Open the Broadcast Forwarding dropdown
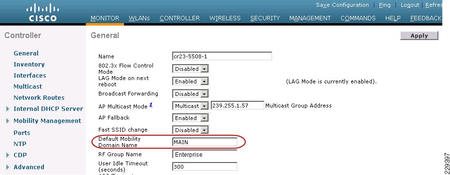 pos(191,94)
